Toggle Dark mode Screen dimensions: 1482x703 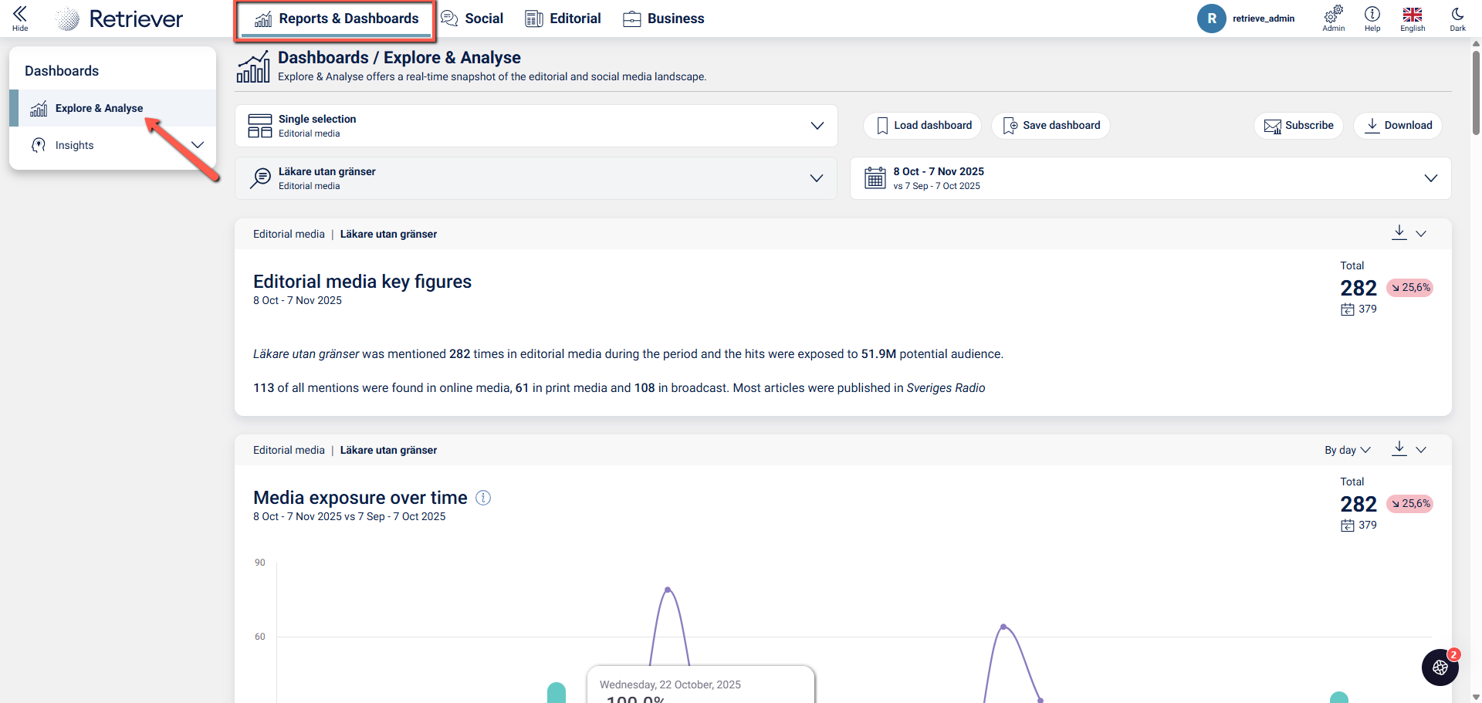(1457, 17)
